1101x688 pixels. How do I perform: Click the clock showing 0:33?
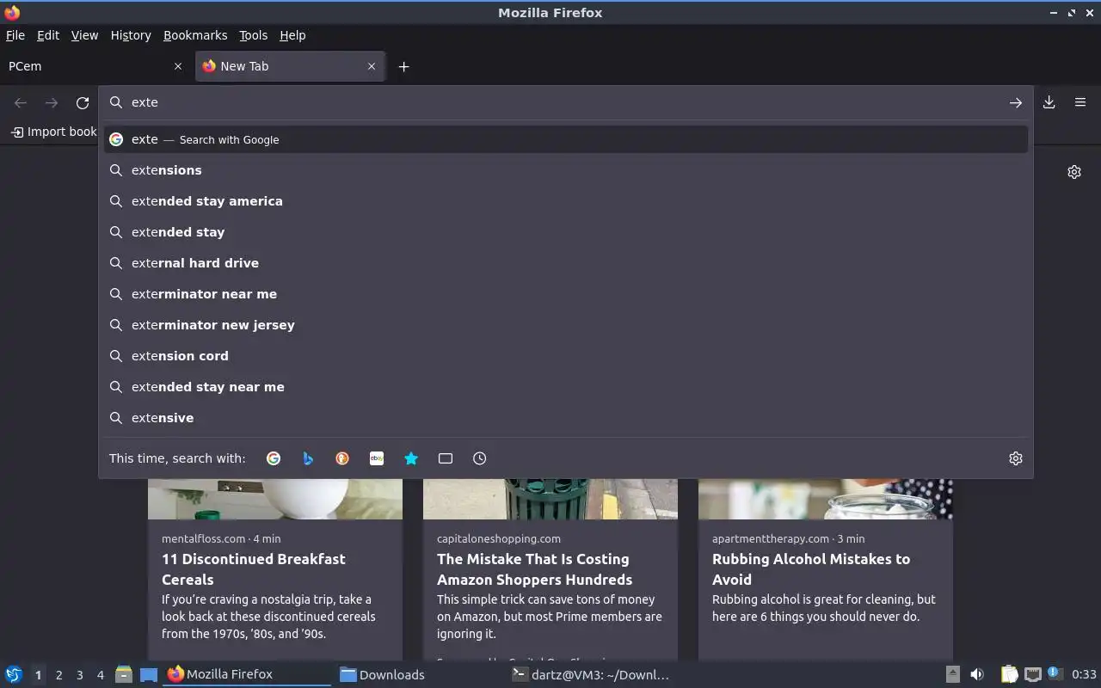(1084, 674)
